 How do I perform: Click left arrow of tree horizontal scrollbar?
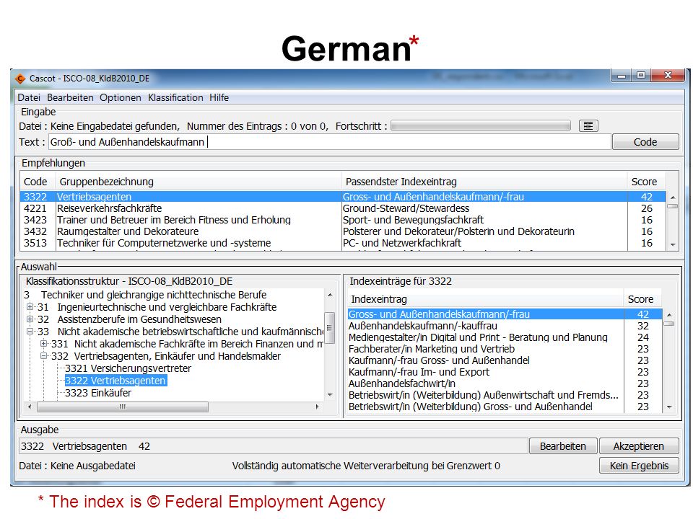click(x=30, y=407)
